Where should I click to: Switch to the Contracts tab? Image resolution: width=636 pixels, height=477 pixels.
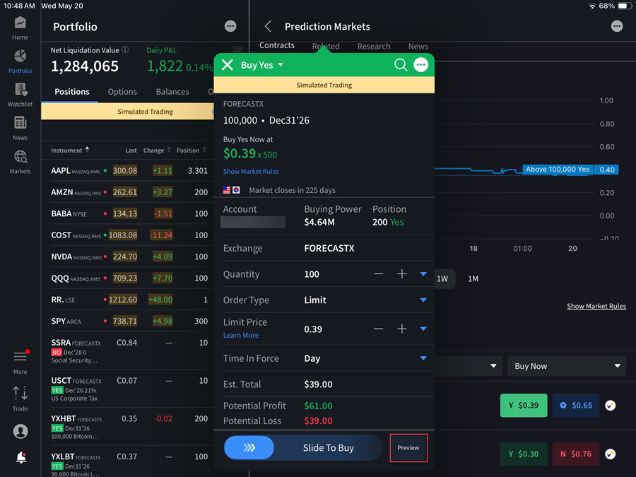277,45
